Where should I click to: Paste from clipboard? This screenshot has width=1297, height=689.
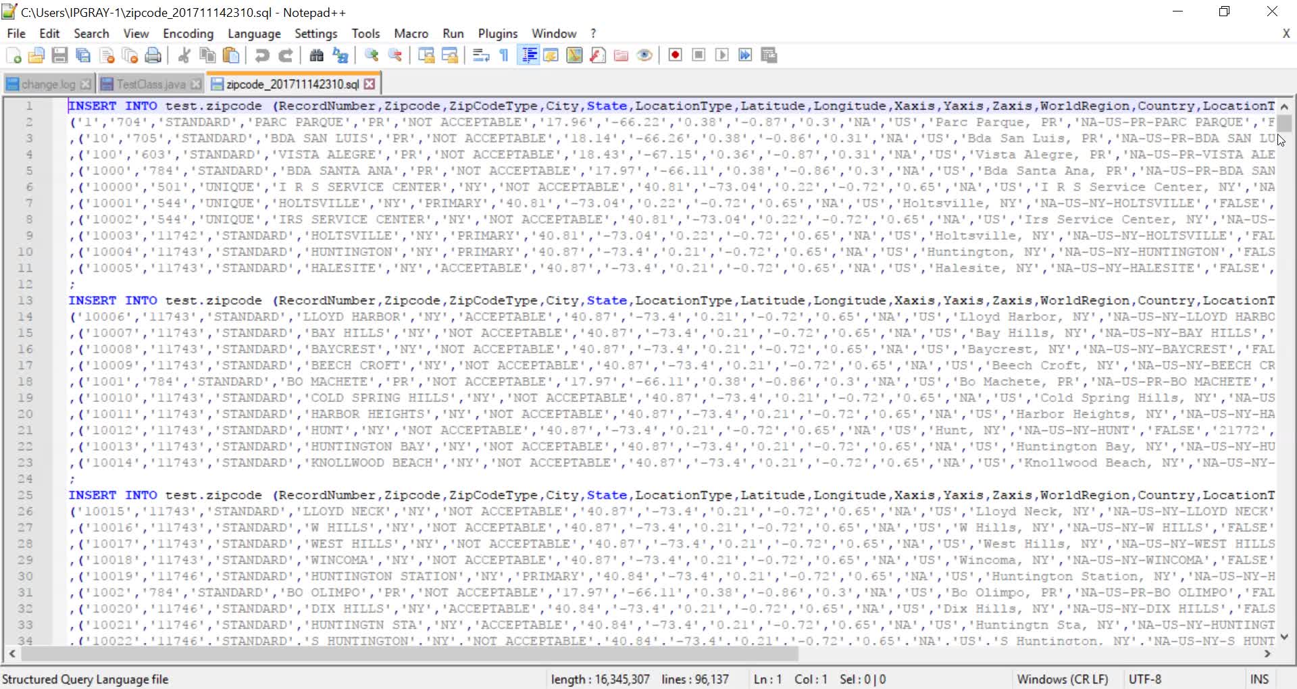tap(231, 55)
